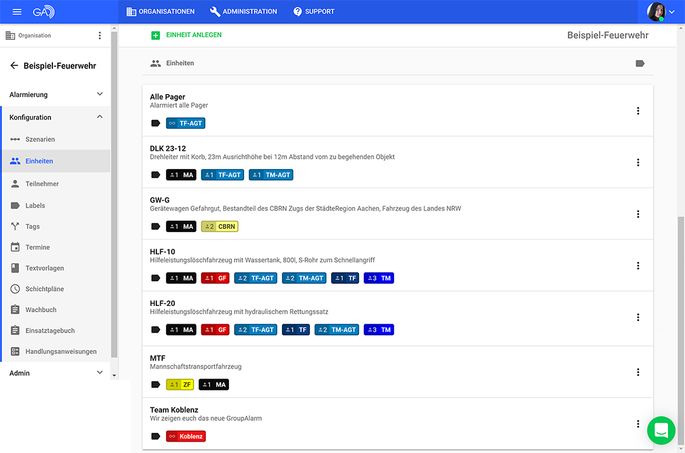685x453 pixels.
Task: Click the Einheit anlegen button
Action: (187, 35)
